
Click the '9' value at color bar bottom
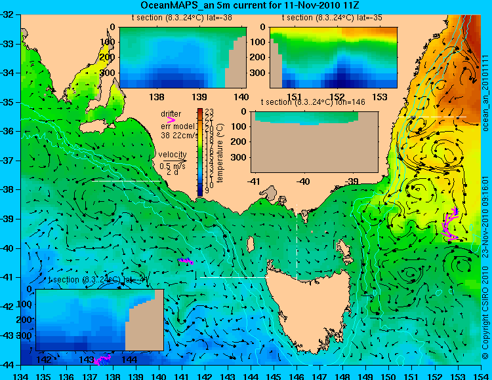(x=207, y=191)
